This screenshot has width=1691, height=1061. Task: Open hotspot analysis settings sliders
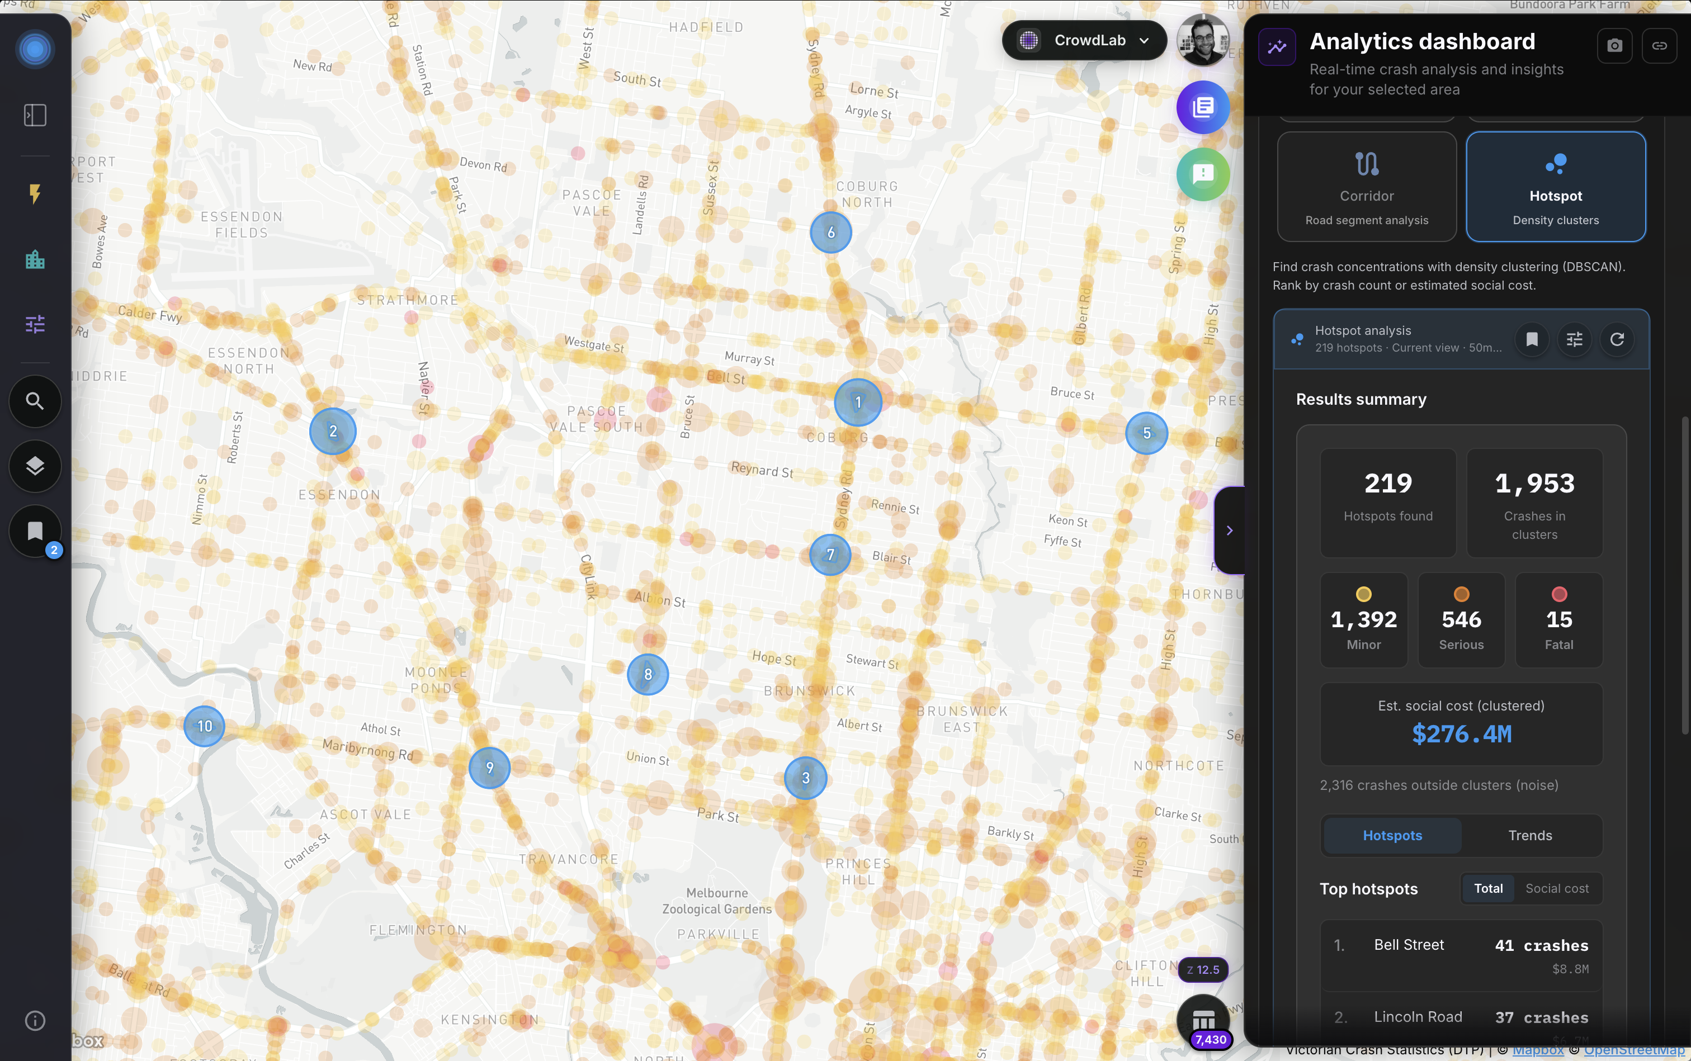click(x=1575, y=340)
